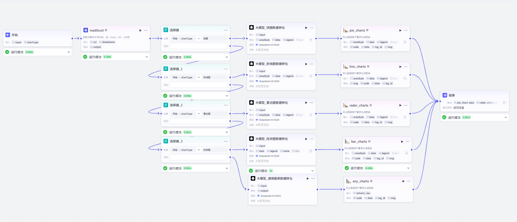This screenshot has width=517, height=222.
Task: Click the 大模型_通用图表数据转化 node title
Action: point(275,179)
